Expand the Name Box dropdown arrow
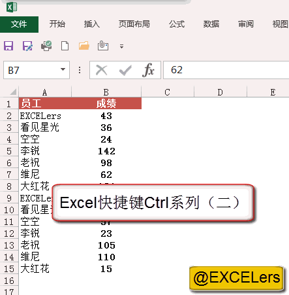Viewport: 289px width, 295px height. pos(63,69)
